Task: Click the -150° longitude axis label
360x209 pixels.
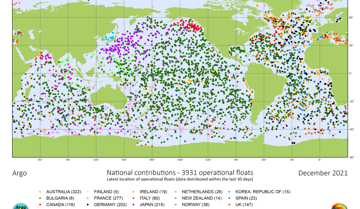Action: [180, 160]
